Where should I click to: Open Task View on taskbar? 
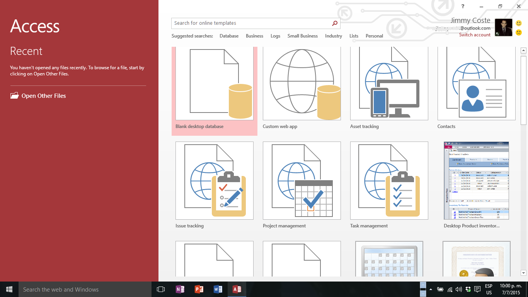point(161,289)
